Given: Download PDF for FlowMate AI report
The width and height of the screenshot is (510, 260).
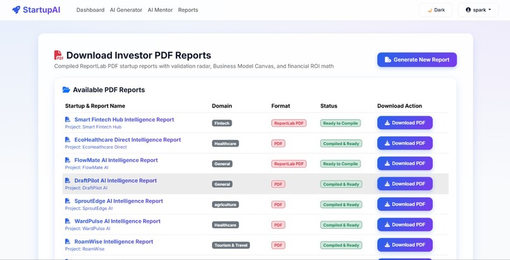Looking at the screenshot, I should (405, 163).
